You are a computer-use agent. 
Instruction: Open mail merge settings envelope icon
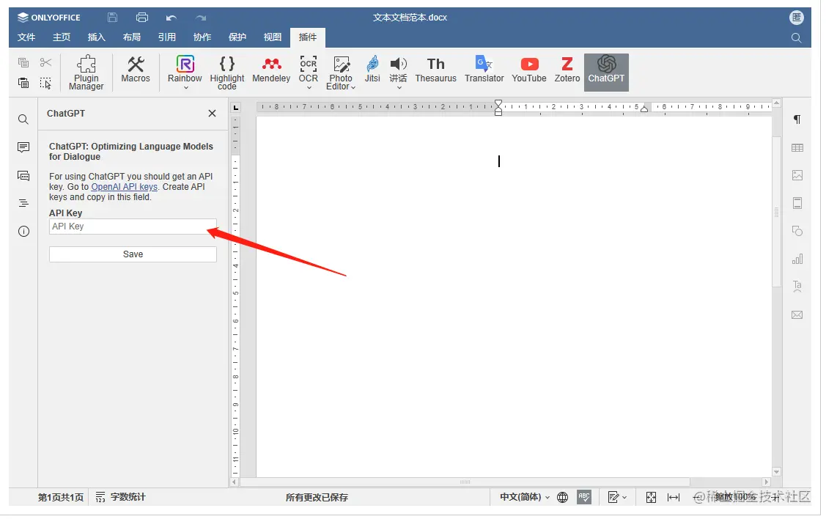[797, 315]
